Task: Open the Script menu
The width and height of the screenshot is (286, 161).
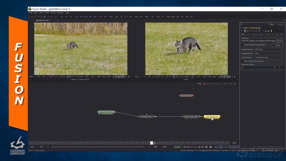Action: point(53,13)
